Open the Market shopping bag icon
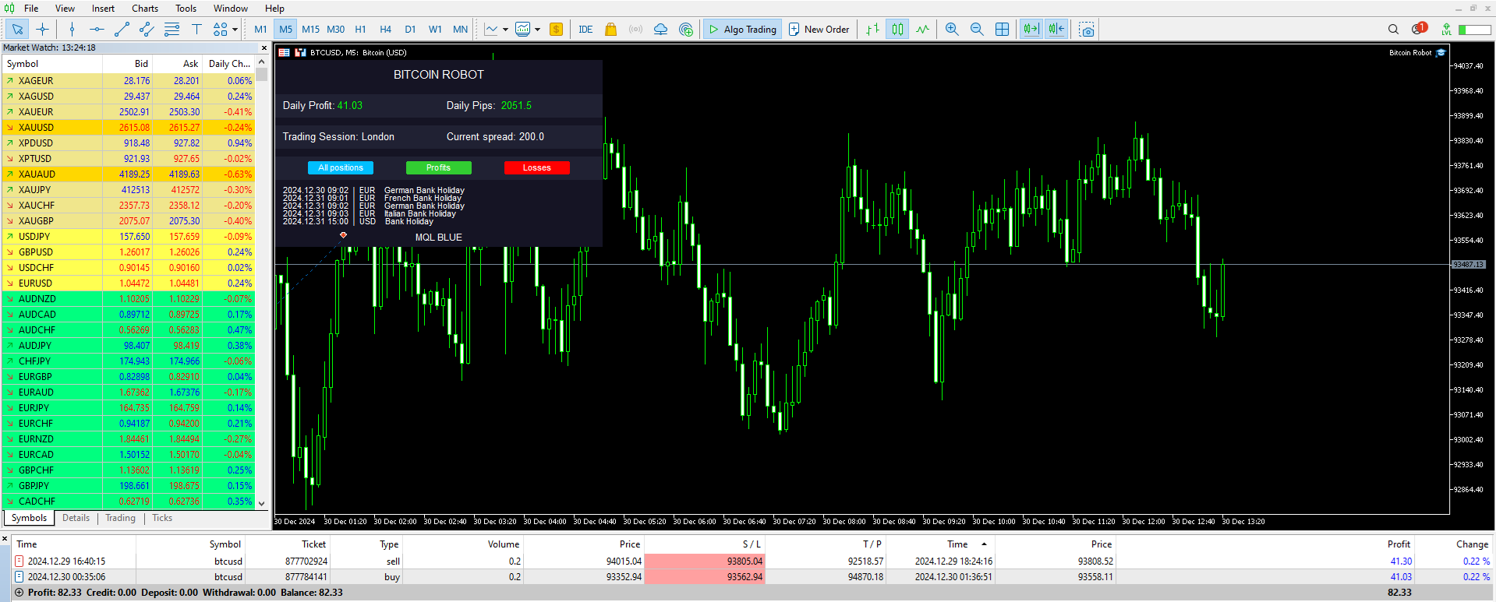Viewport: 1496px width, 602px height. pos(610,30)
